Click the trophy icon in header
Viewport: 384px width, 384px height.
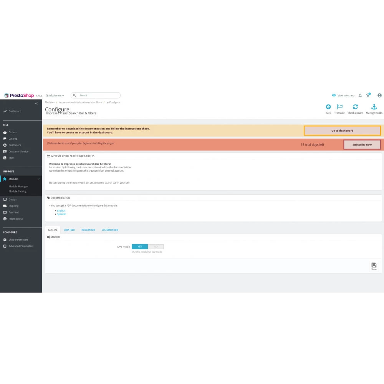[x=368, y=95]
